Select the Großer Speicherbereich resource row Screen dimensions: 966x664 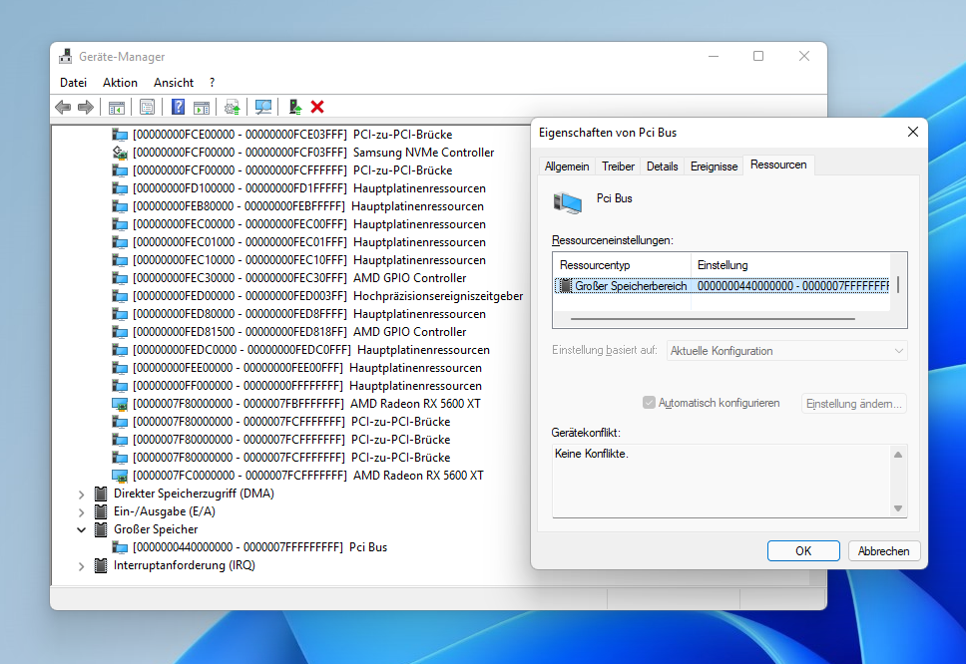pyautogui.click(x=723, y=285)
